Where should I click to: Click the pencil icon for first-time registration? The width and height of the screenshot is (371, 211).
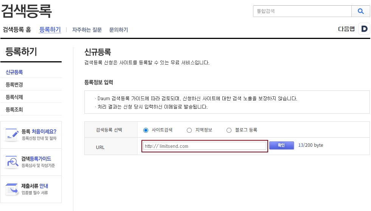click(12, 135)
